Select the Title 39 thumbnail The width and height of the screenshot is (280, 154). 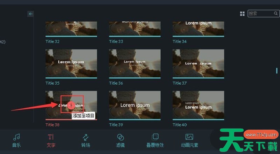135,105
